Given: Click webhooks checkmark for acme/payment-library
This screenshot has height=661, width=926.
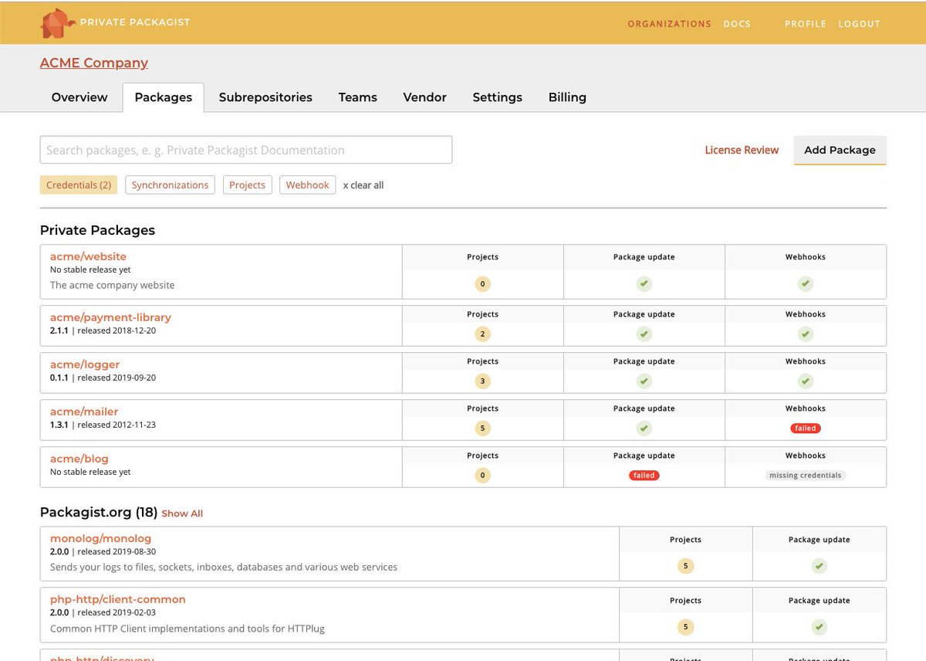Looking at the screenshot, I should (x=806, y=334).
